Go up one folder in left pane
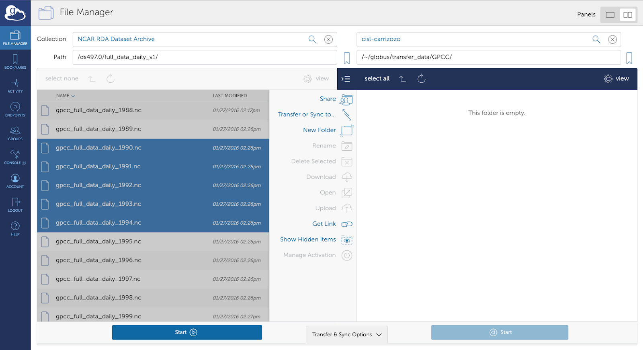This screenshot has width=643, height=350. pos(92,79)
